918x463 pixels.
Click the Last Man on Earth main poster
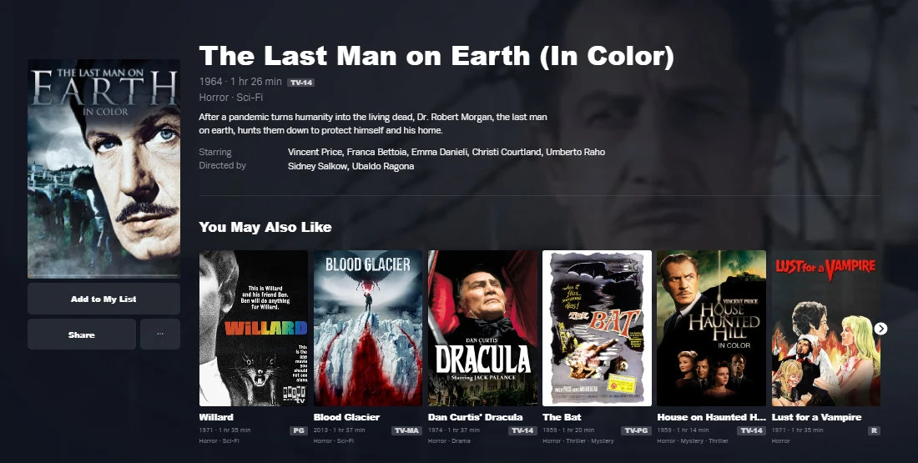point(103,169)
